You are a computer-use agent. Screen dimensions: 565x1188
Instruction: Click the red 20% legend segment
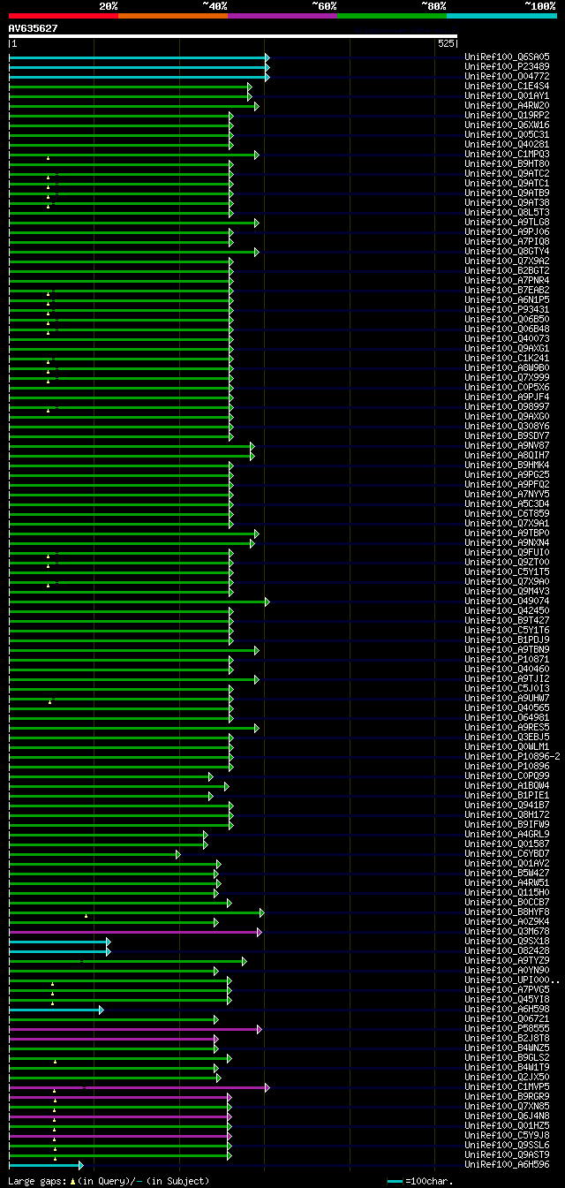64,15
